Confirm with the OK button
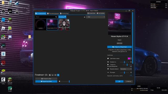 click(119, 81)
